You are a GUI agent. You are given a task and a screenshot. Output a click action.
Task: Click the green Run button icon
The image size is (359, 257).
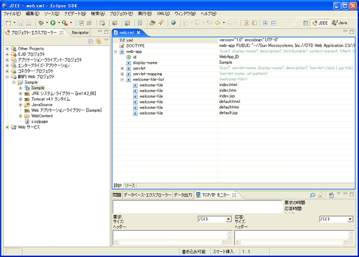[x=53, y=23]
